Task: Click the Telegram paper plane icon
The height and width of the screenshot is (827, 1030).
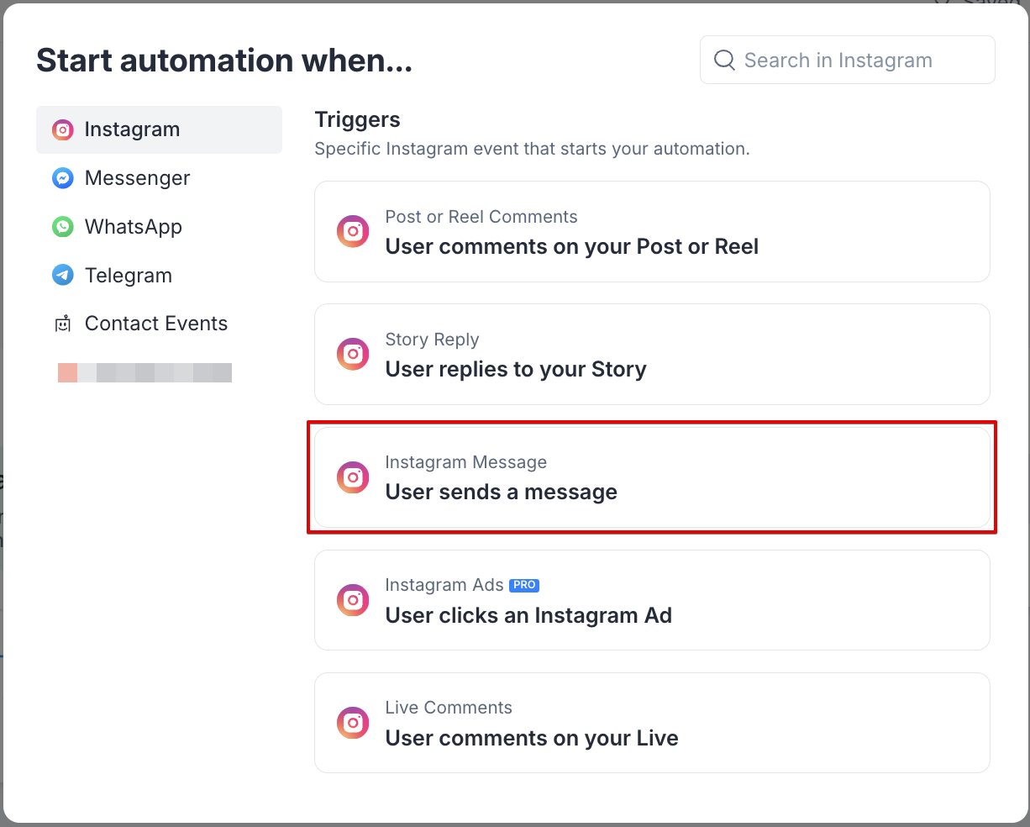Action: pos(63,276)
